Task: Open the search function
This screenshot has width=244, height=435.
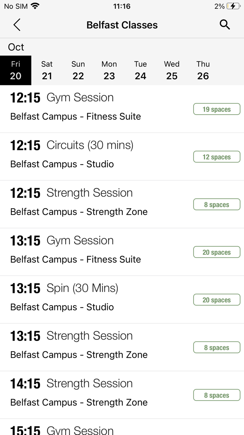Action: pos(225,24)
